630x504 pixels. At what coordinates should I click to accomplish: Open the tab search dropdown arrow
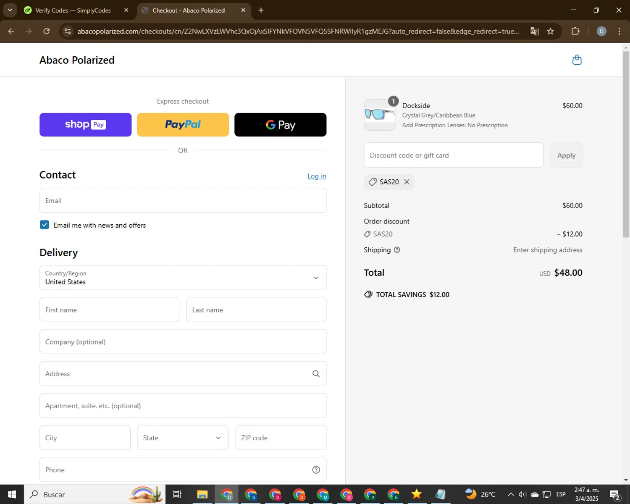coord(10,10)
